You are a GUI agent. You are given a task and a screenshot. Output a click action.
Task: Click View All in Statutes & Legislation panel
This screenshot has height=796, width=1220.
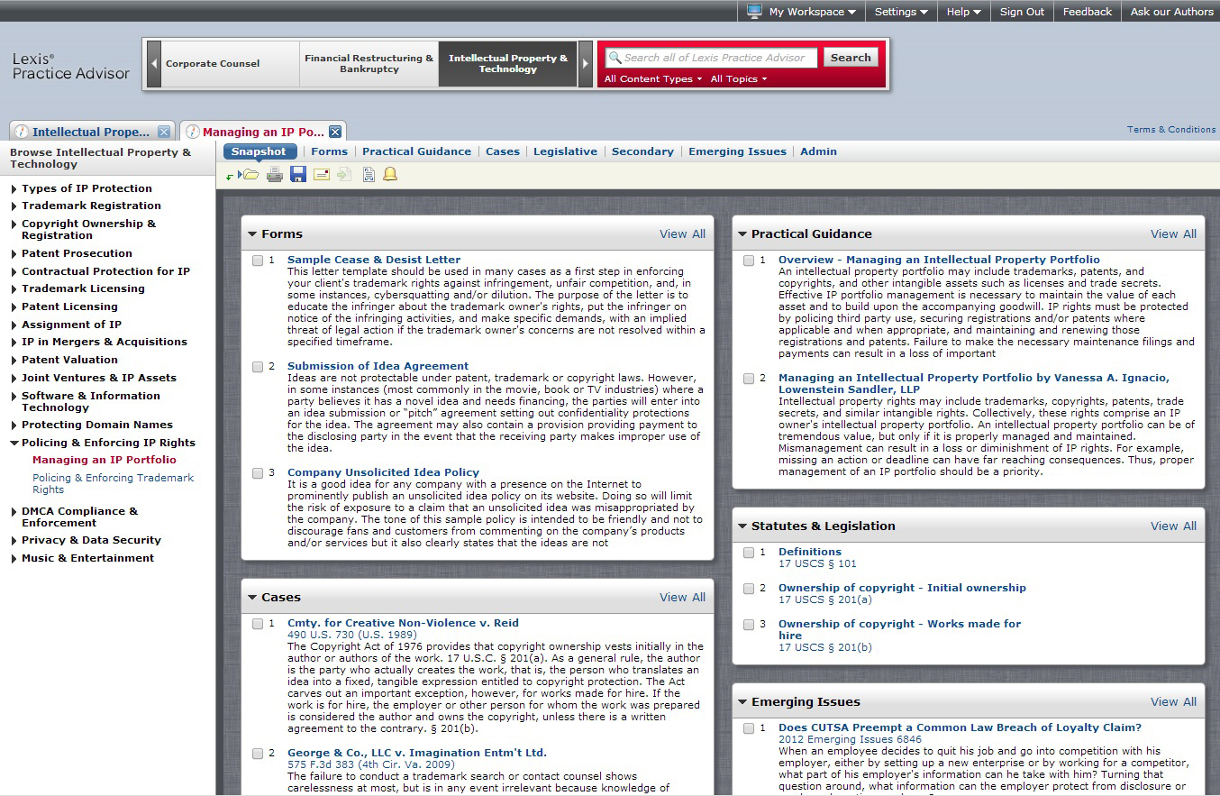click(x=1173, y=526)
